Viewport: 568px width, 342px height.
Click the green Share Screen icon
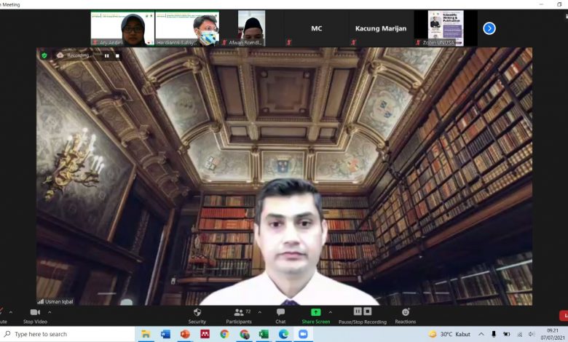315,312
